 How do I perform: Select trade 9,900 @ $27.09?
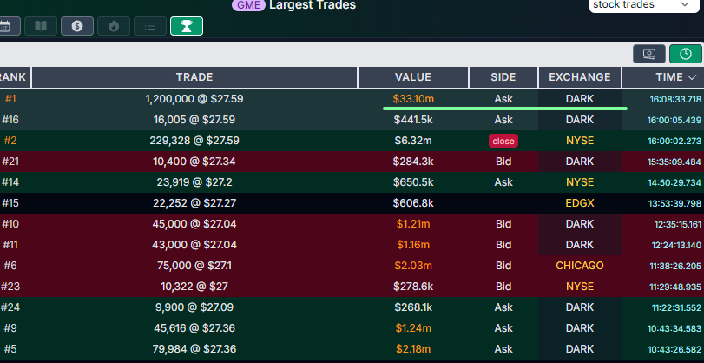coord(194,307)
